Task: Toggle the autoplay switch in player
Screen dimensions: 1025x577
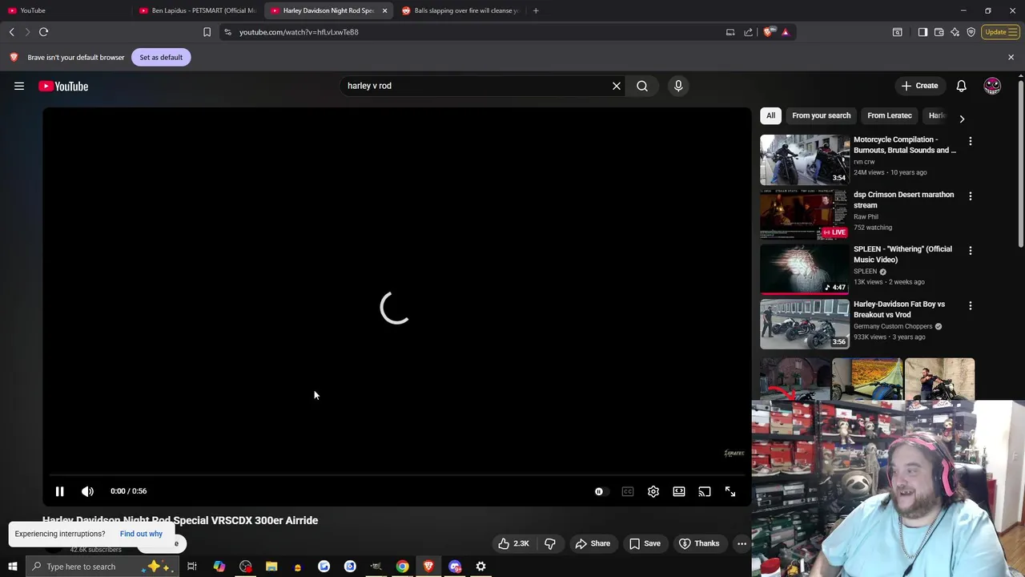Action: (601, 491)
